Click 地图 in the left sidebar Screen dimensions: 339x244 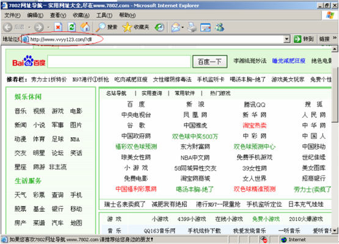(76, 223)
